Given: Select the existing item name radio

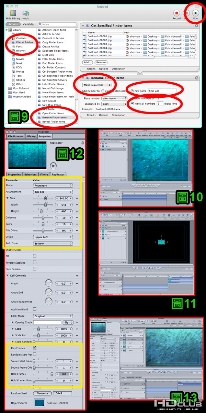Looking at the screenshot, I should [103, 91].
